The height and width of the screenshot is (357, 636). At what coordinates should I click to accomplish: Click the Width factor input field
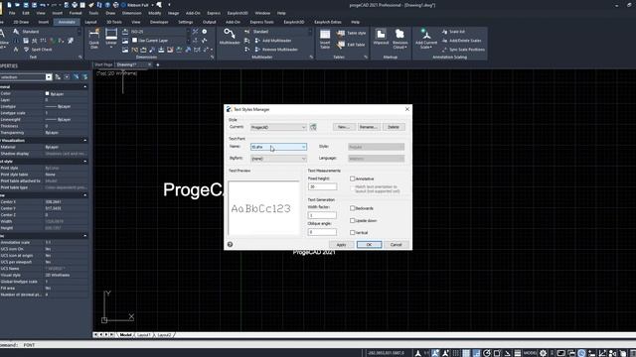pos(322,215)
